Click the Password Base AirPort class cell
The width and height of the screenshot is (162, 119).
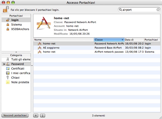pyautogui.click(x=108, y=48)
